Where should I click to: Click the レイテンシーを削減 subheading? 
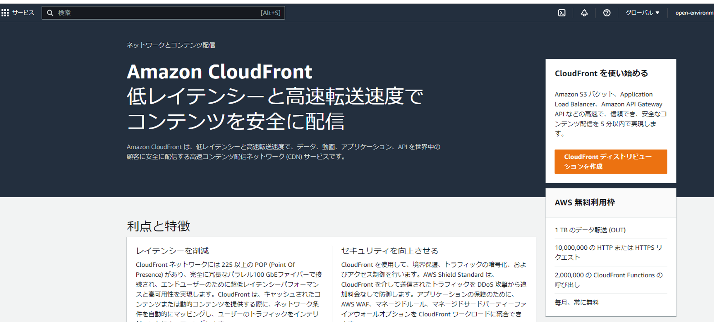(172, 251)
